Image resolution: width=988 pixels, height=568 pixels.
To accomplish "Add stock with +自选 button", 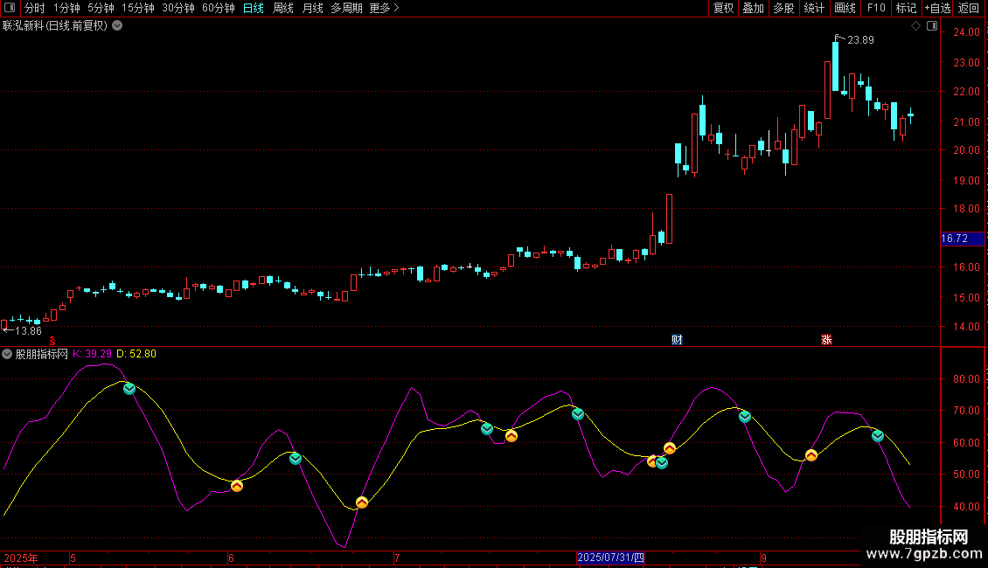I will (937, 8).
